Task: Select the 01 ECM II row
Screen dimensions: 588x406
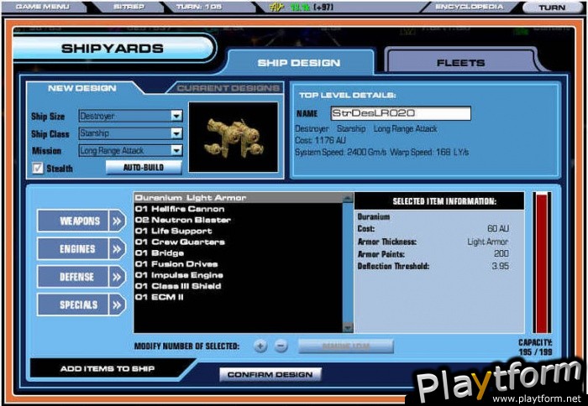Action: click(x=238, y=298)
